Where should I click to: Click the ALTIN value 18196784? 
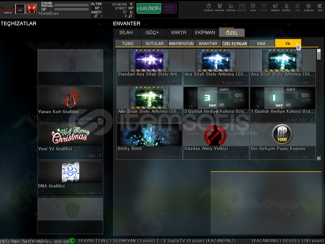tap(119, 4)
